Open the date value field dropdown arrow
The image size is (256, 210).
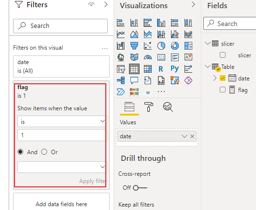pyautogui.click(x=185, y=136)
